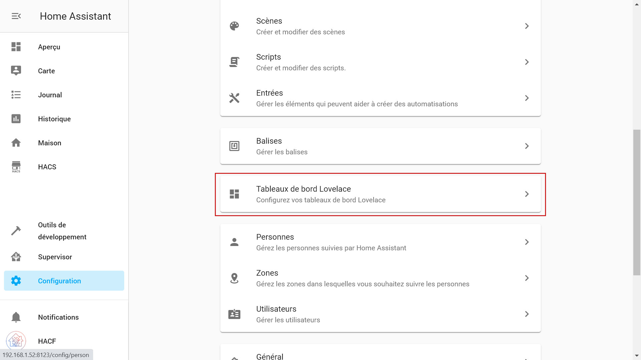641x360 pixels.
Task: Click 'Créer et modifier des scripts.' text
Action: point(301,68)
